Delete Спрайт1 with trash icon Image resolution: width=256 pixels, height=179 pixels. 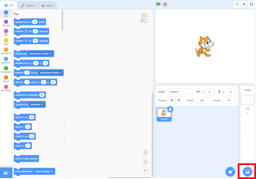click(170, 109)
